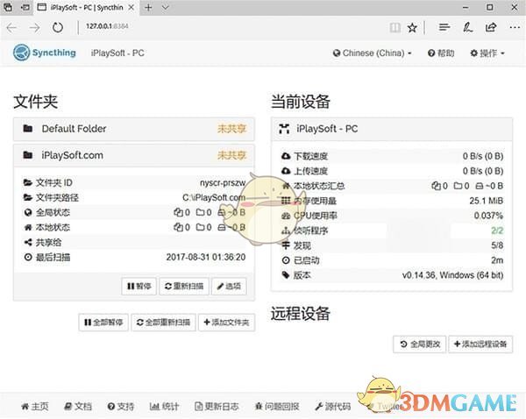Open 支持 support footer link
Viewport: 526px width, 419px height.
tap(120, 407)
